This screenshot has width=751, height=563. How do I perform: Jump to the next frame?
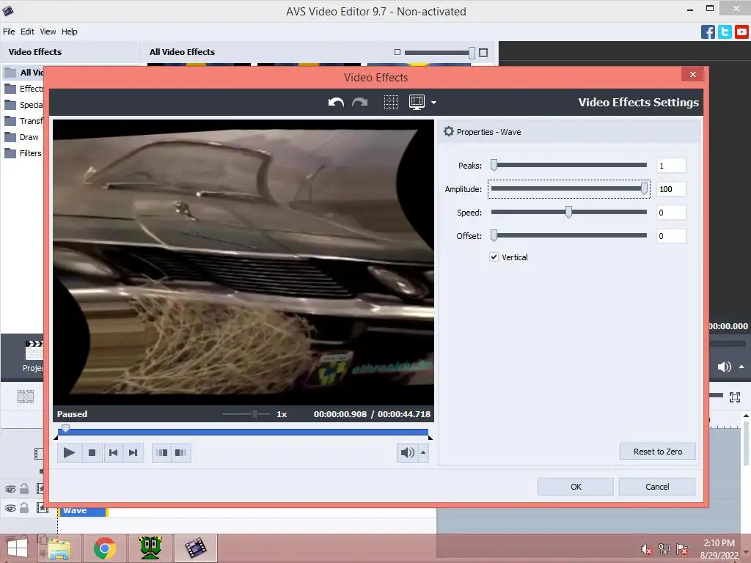coord(133,452)
